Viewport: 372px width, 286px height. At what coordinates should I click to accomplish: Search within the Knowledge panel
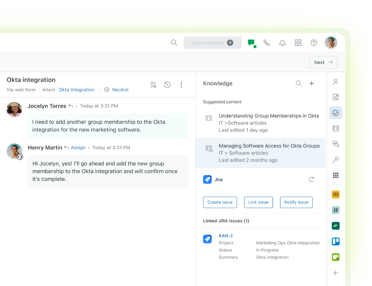click(298, 83)
